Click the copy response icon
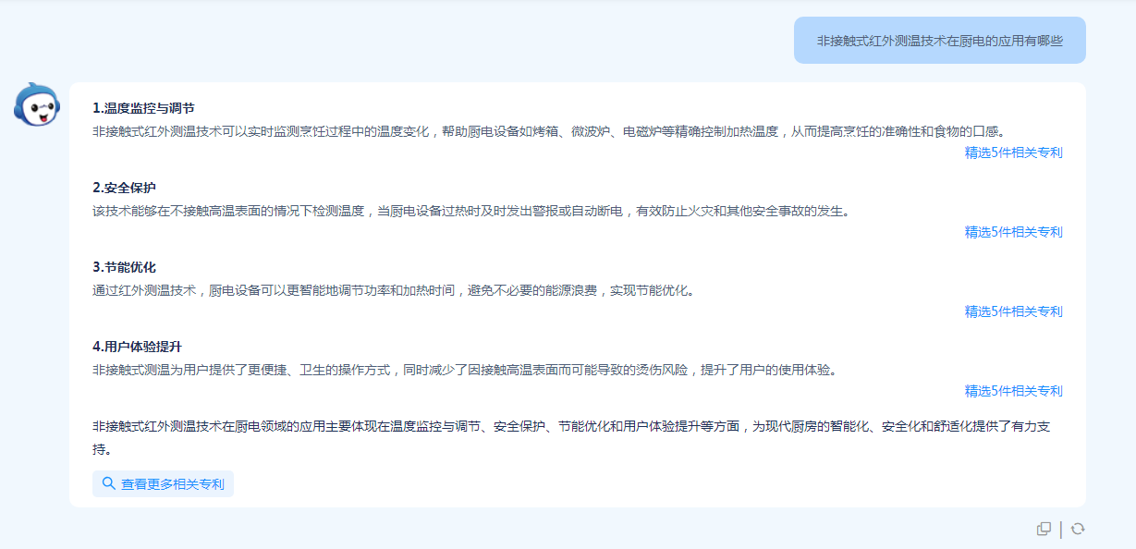Image resolution: width=1136 pixels, height=549 pixels. point(1044,529)
